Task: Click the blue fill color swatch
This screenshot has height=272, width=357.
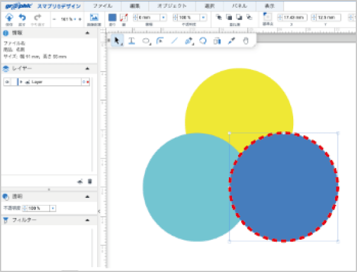Action: (112, 17)
